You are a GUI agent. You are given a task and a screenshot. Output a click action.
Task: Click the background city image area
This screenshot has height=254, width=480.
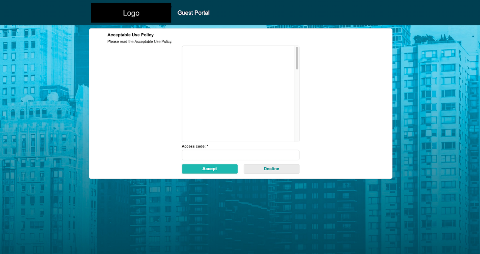[x=44, y=148]
